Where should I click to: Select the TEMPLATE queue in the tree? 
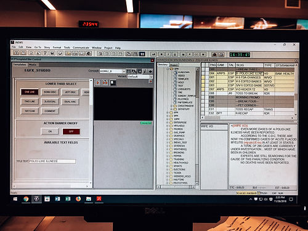pos(183,79)
